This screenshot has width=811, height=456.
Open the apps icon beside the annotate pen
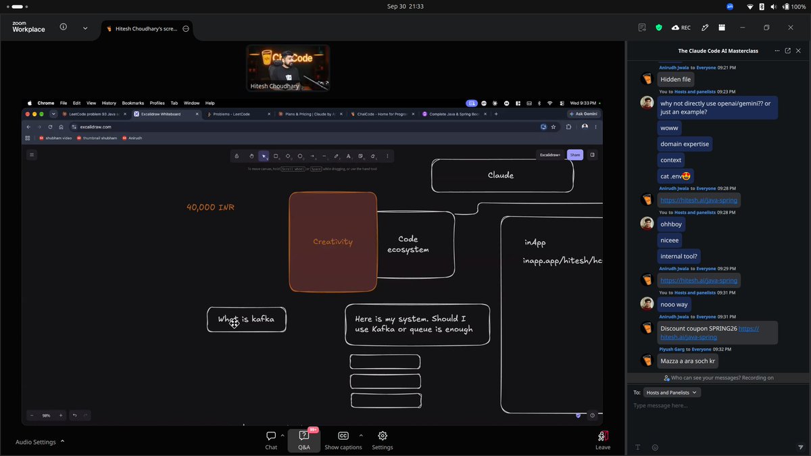tap(722, 28)
